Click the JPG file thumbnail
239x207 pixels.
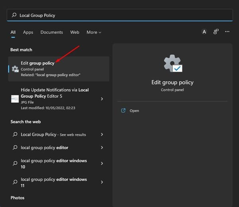point(15,99)
